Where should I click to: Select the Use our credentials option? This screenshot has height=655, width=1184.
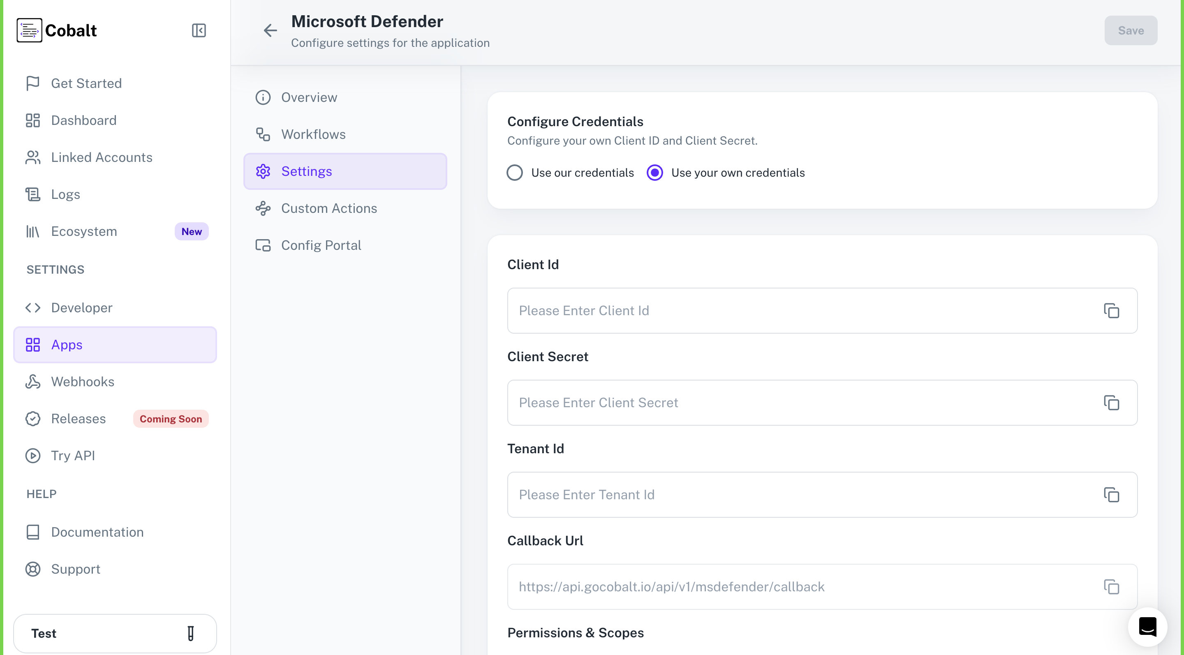point(515,172)
